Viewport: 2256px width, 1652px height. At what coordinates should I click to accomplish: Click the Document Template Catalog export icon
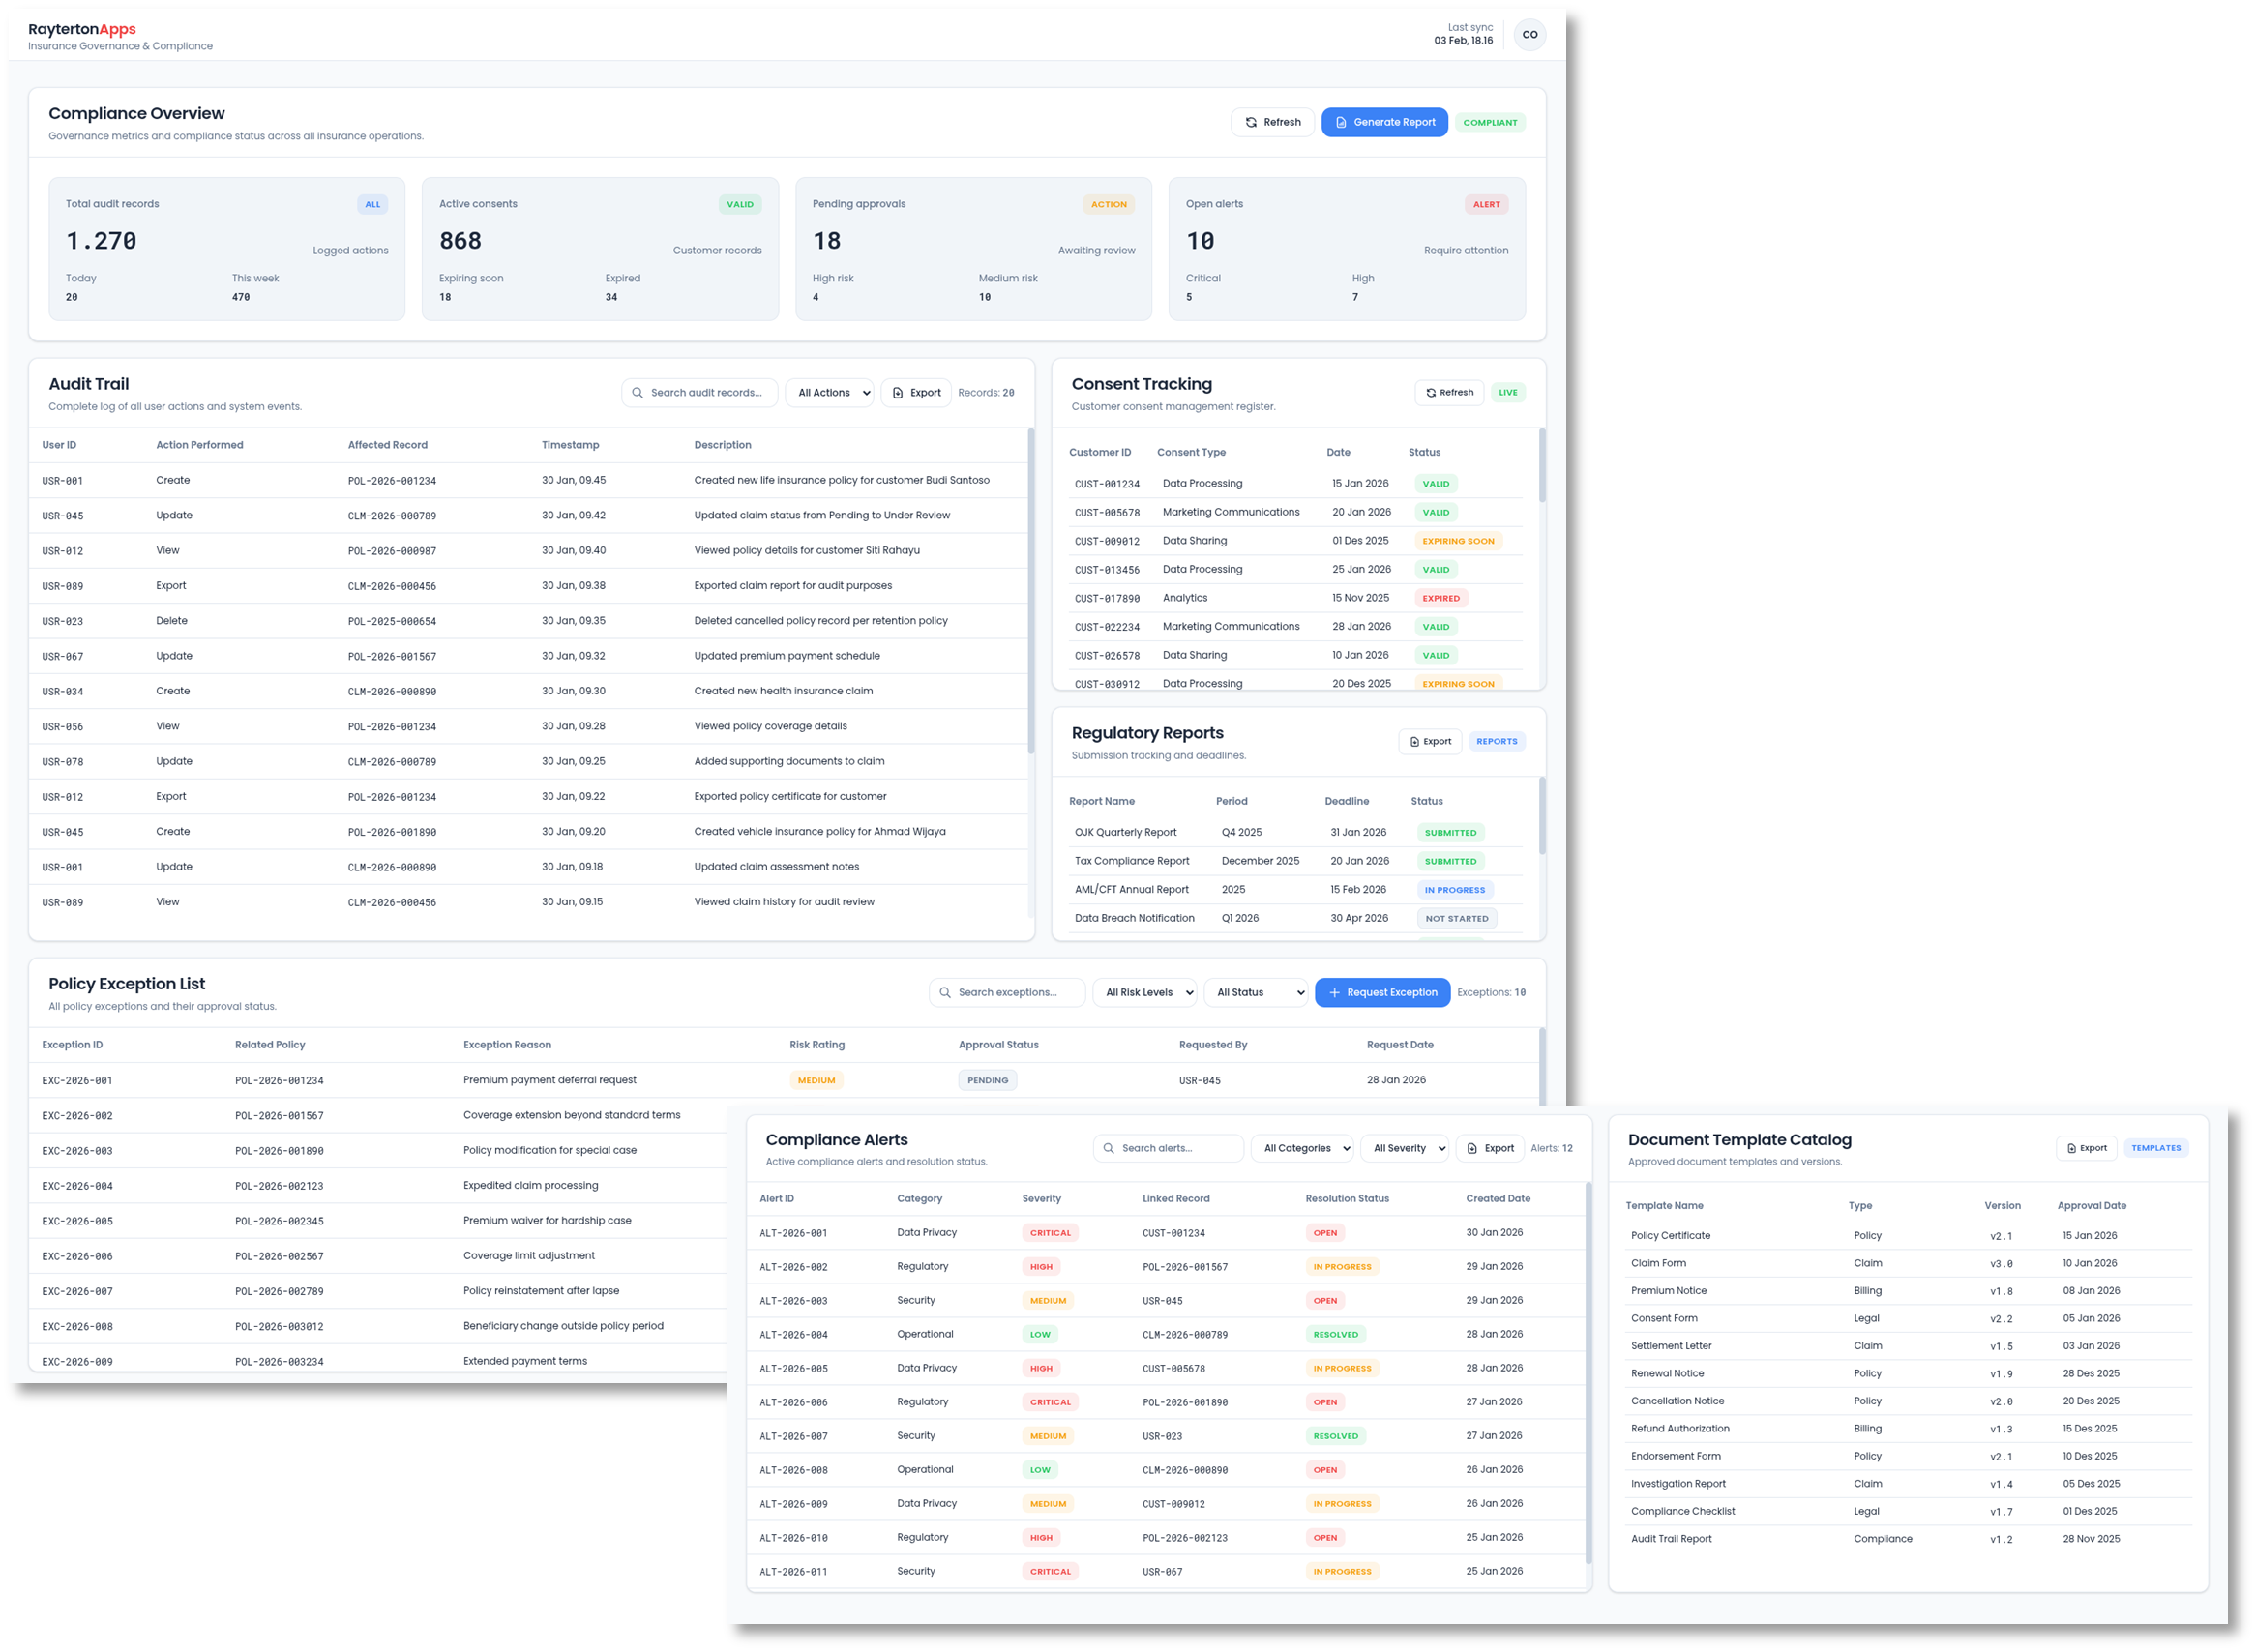(2072, 1149)
